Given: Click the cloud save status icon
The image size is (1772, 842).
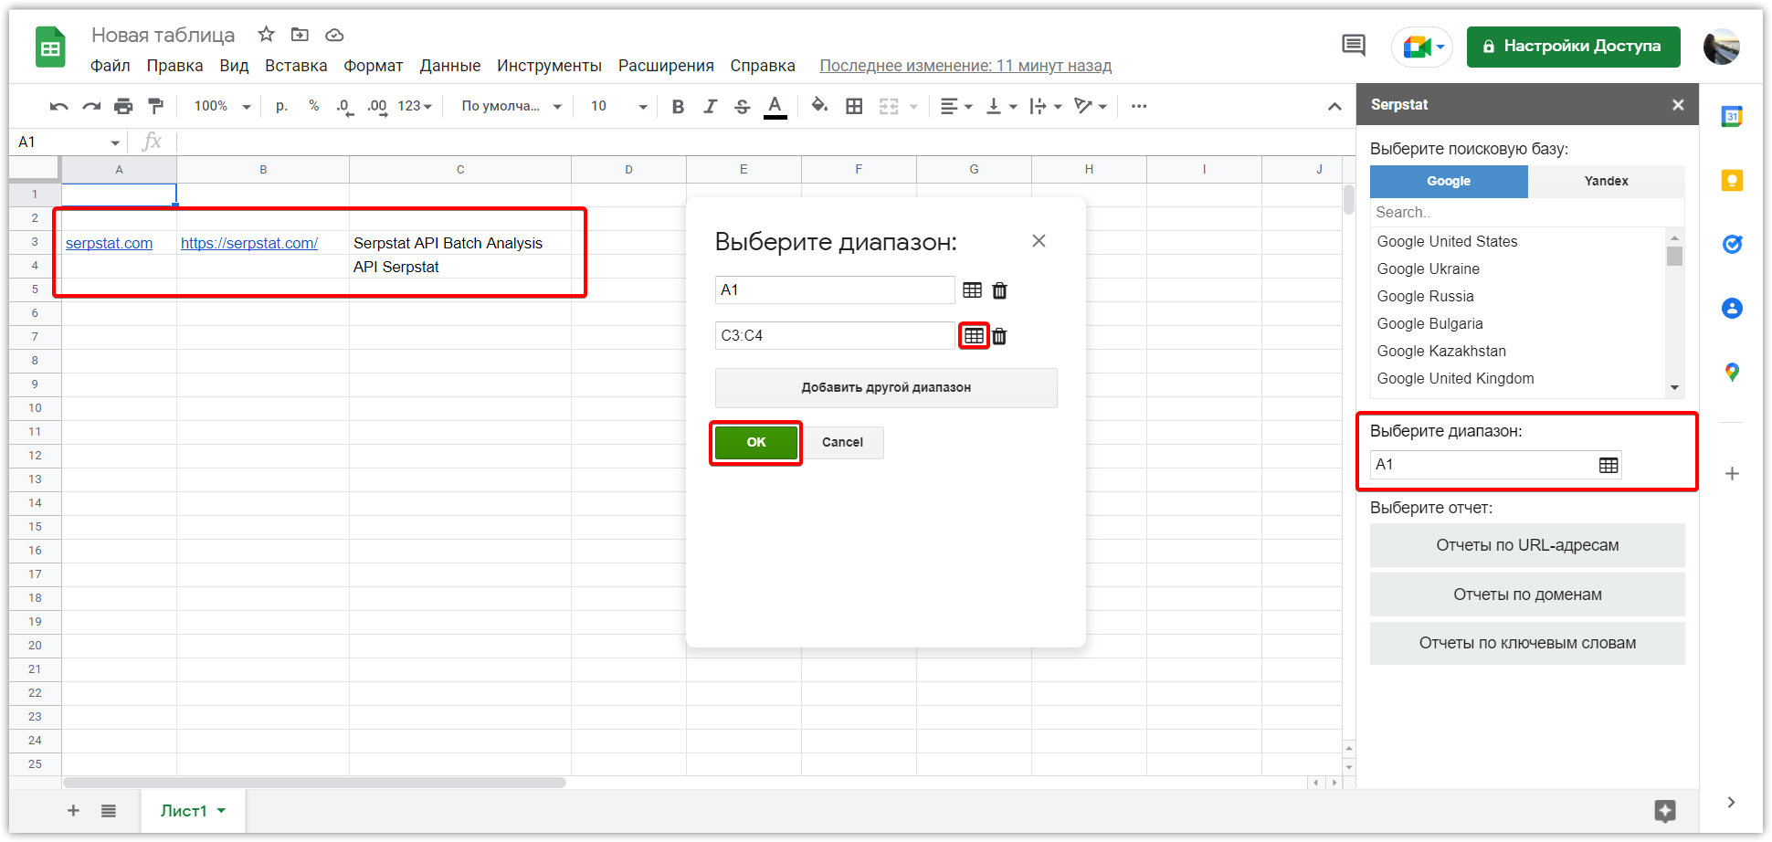Looking at the screenshot, I should 334,35.
